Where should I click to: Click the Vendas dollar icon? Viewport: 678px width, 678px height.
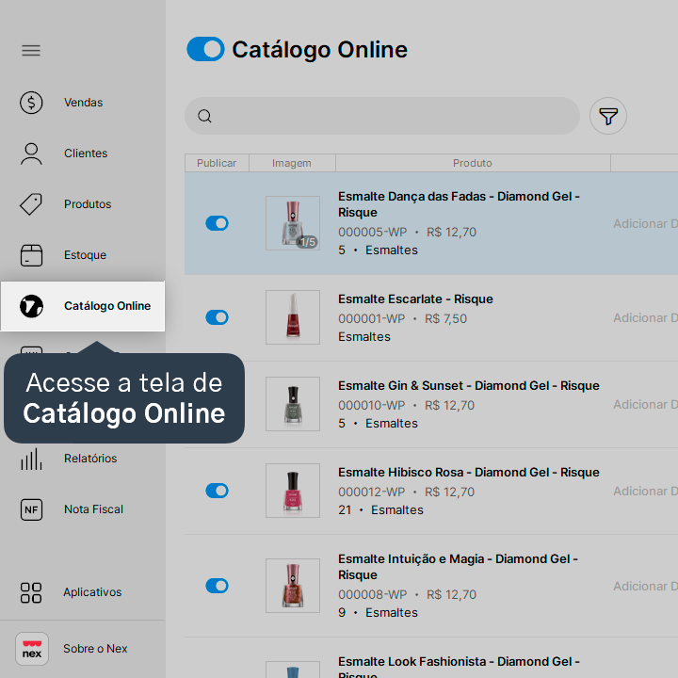pyautogui.click(x=31, y=103)
